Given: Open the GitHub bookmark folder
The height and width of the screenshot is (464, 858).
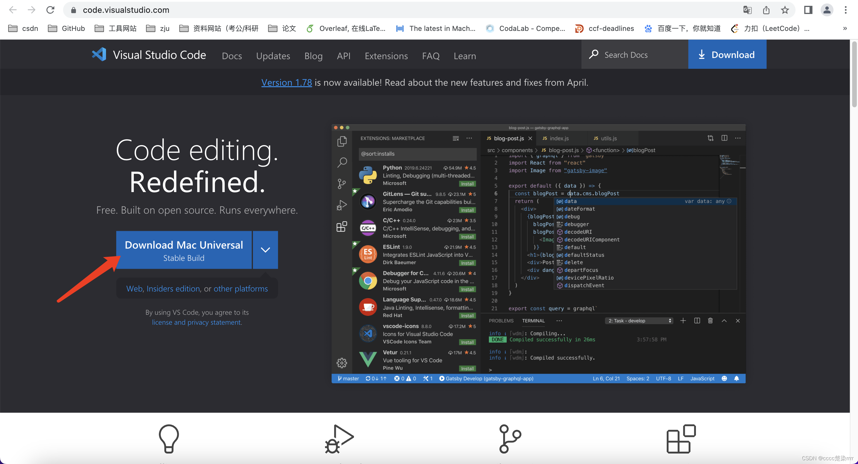Looking at the screenshot, I should point(66,29).
